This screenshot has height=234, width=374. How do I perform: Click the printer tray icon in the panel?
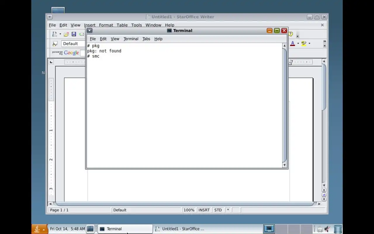tap(320, 229)
